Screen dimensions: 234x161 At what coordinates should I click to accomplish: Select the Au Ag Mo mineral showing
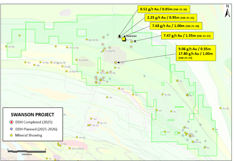(77, 60)
